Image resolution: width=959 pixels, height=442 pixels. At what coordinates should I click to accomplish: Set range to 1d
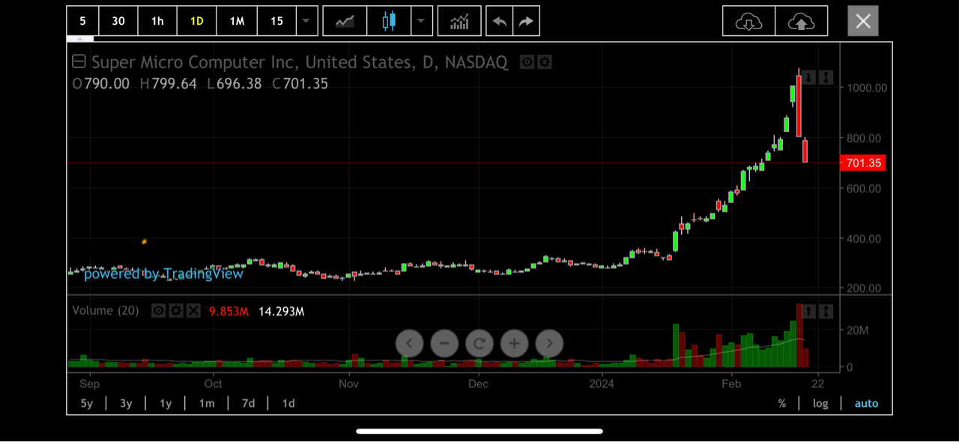[x=288, y=403]
